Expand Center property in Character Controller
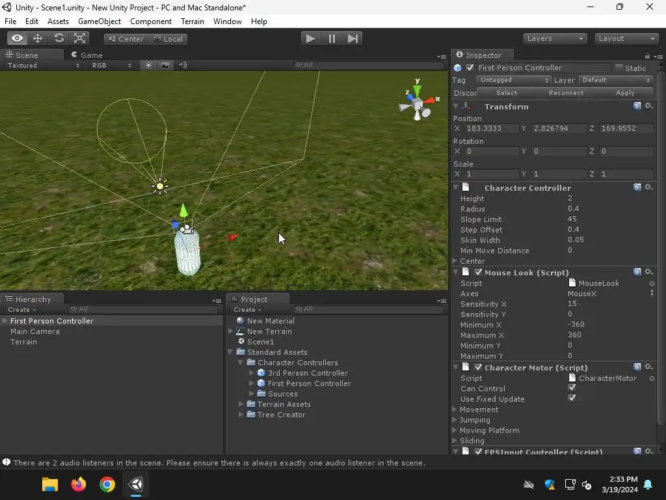 point(455,260)
